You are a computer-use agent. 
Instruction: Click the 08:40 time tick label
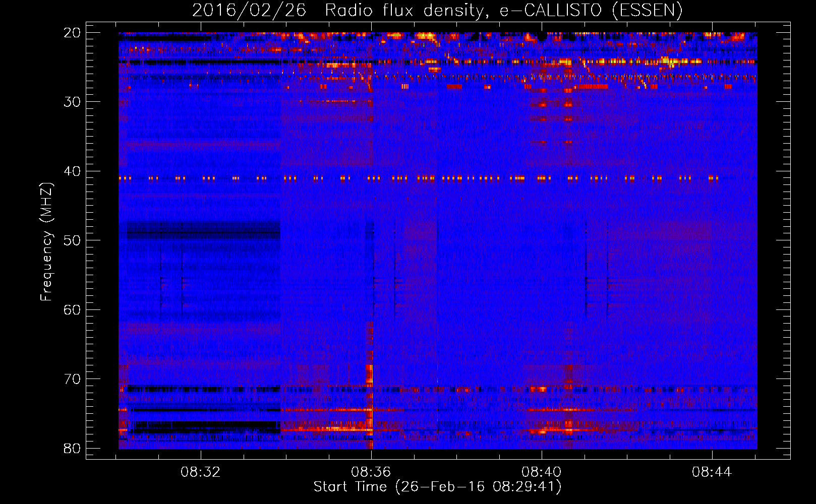542,472
